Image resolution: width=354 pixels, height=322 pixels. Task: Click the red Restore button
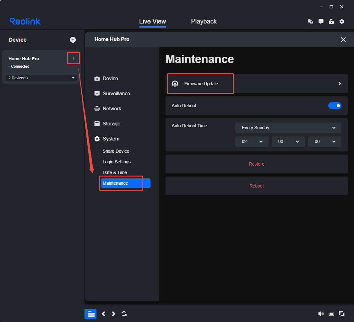click(x=256, y=164)
